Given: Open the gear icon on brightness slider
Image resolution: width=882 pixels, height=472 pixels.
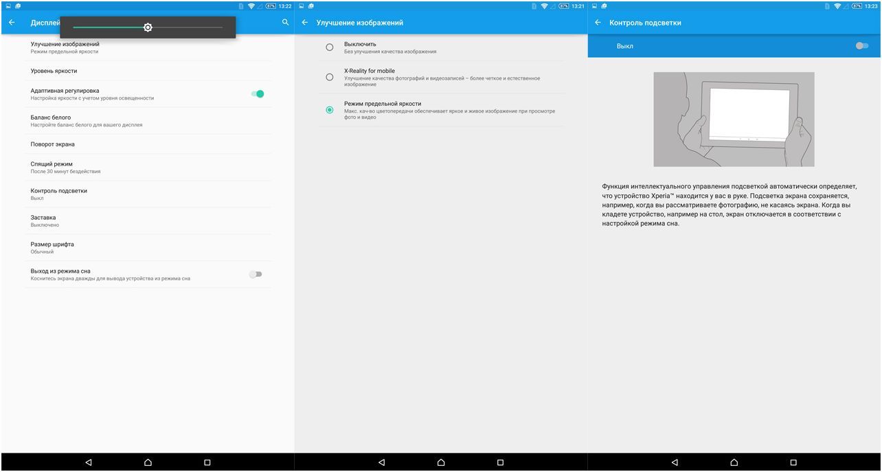Looking at the screenshot, I should click(x=148, y=27).
